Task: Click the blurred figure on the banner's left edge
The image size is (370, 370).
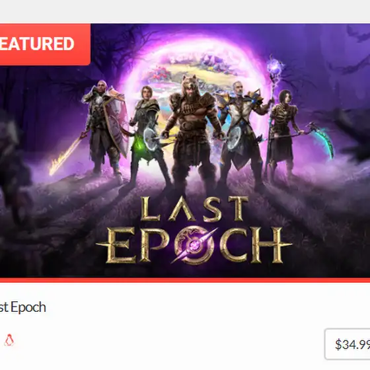Action: pos(14,165)
